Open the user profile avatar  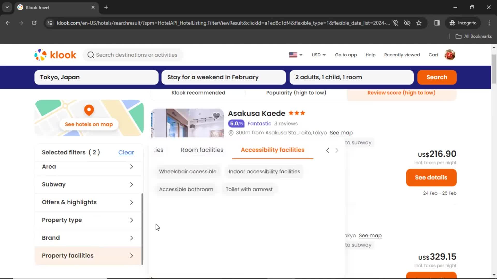(x=450, y=55)
